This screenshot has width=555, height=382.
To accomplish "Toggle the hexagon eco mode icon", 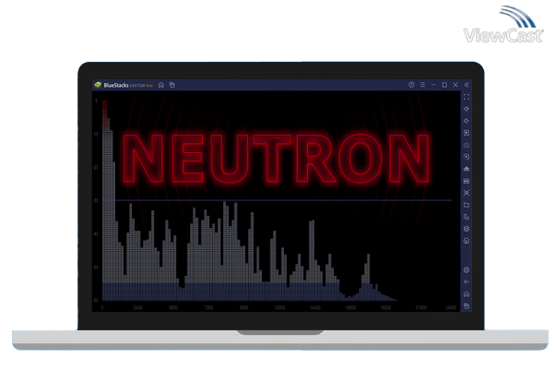I will click(x=466, y=229).
